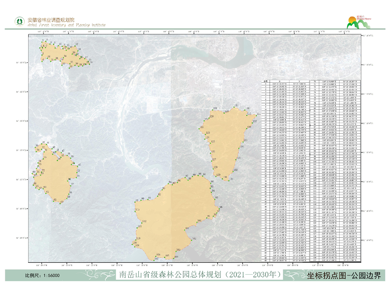This screenshot has height=293, width=391.
Task: Click the 比例尺 1:56000 scale label
Action: coord(42,275)
